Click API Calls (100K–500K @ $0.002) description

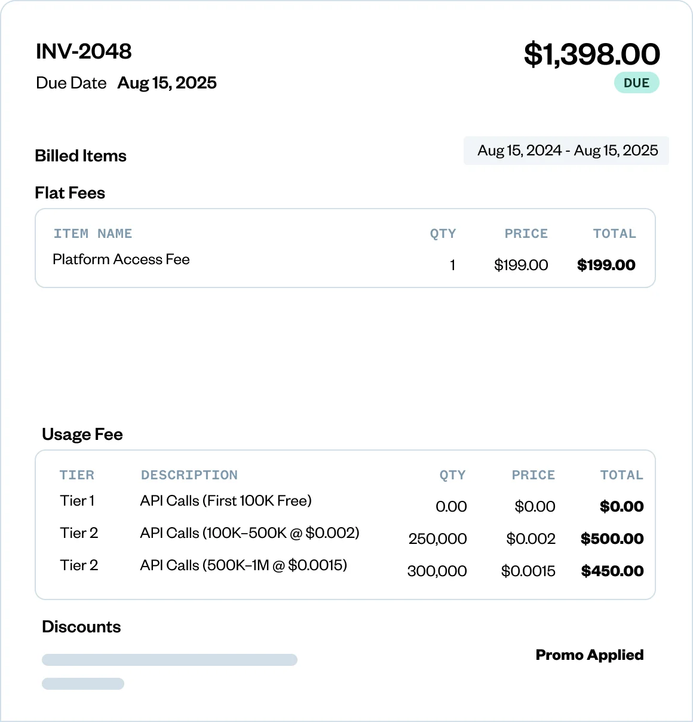[x=250, y=533]
